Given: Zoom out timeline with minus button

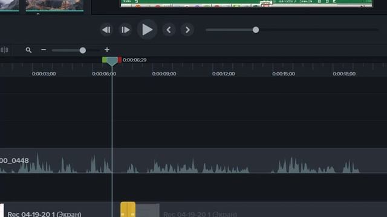Looking at the screenshot, I should [x=44, y=50].
